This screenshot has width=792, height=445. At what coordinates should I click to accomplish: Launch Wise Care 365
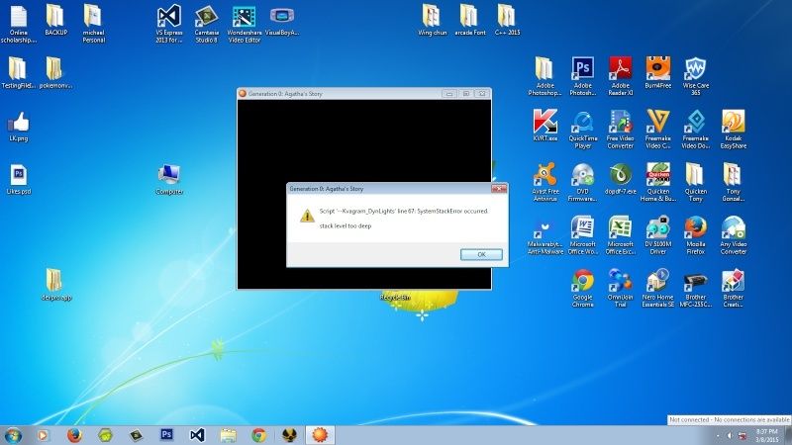[x=695, y=76]
